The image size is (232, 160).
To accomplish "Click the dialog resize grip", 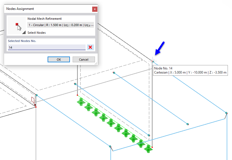I will point(96,64).
